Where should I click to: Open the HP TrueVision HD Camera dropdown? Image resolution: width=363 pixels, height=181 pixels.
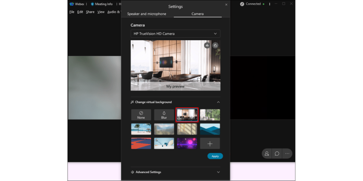tap(175, 34)
